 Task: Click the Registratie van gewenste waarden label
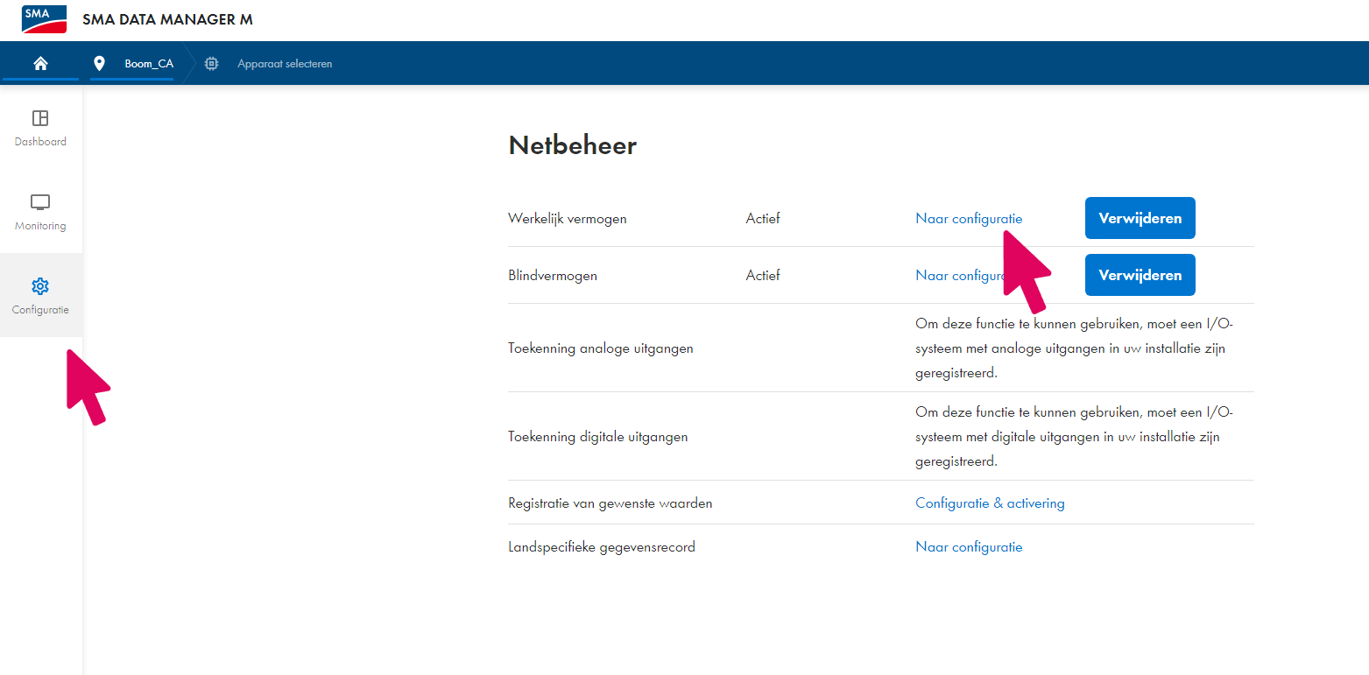610,503
